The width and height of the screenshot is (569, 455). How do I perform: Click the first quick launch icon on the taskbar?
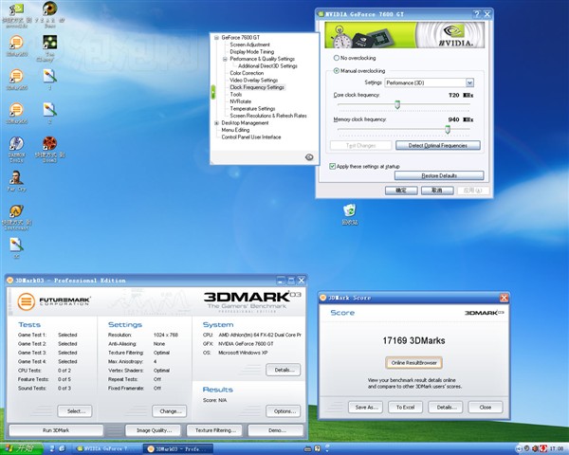[52, 448]
